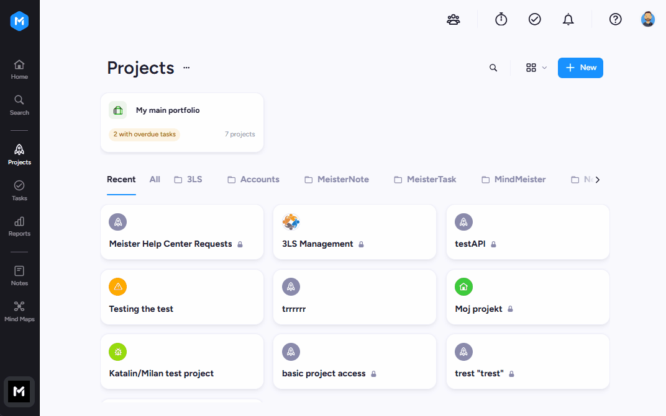Open the 3LS Management project card
Screen dimensions: 666x416
click(x=355, y=232)
